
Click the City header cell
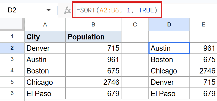coord(45,37)
